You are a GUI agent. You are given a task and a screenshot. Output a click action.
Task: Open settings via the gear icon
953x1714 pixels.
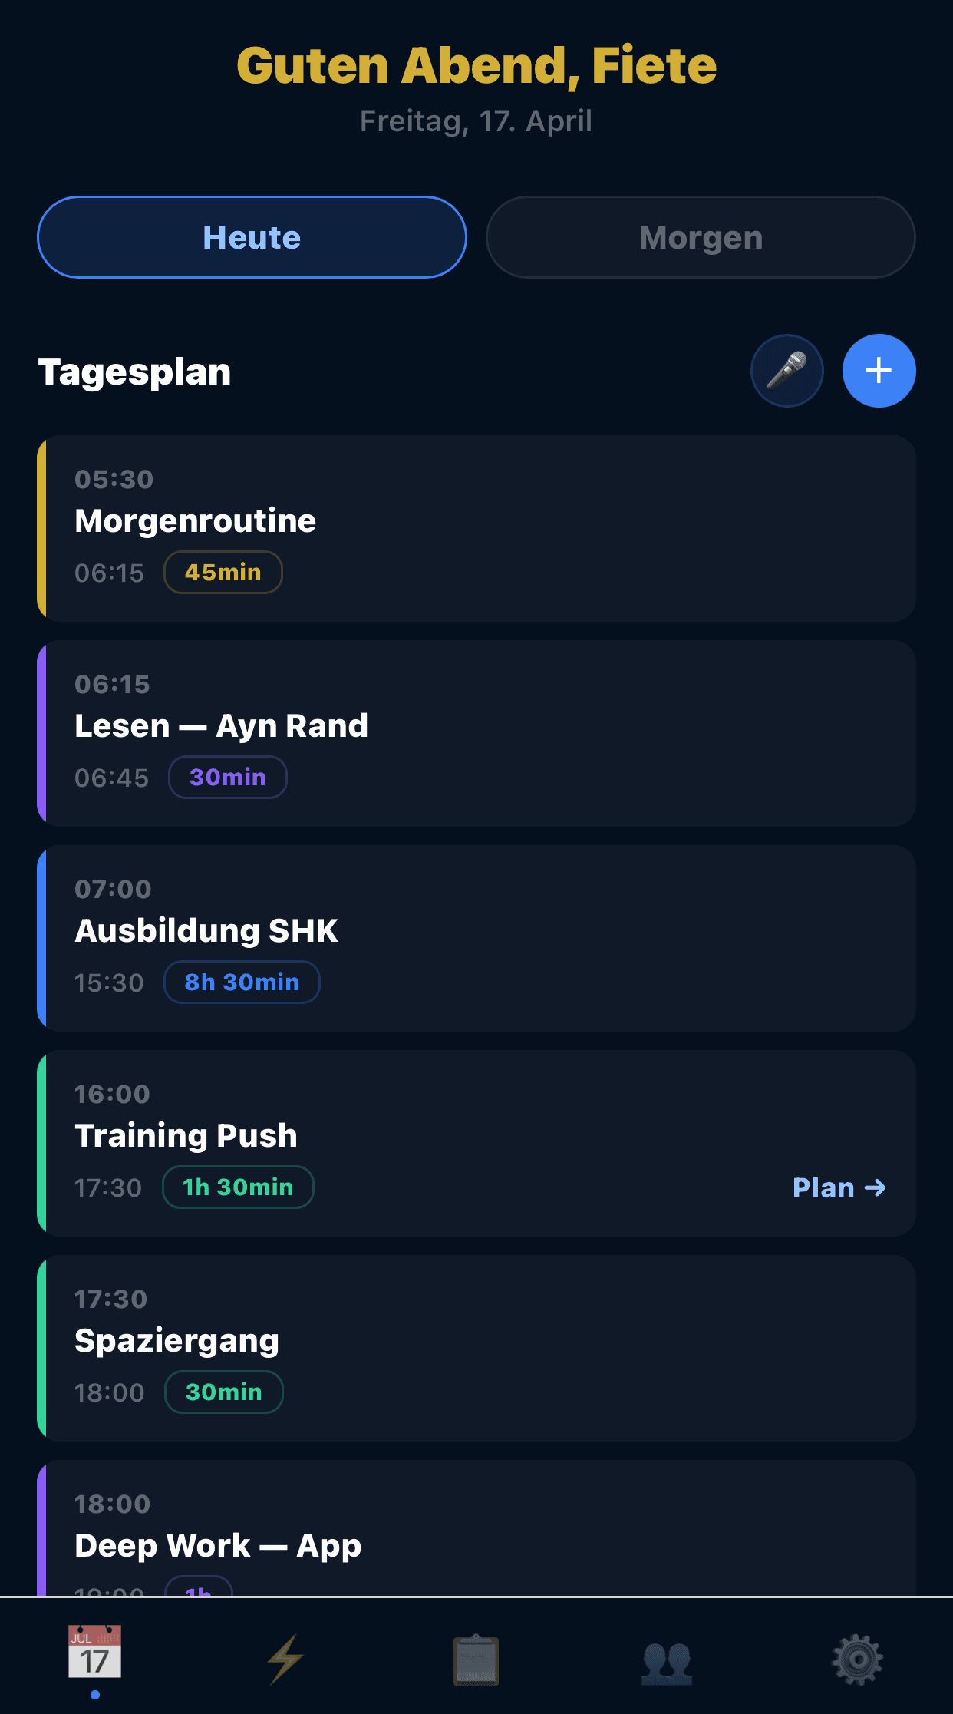click(857, 1660)
